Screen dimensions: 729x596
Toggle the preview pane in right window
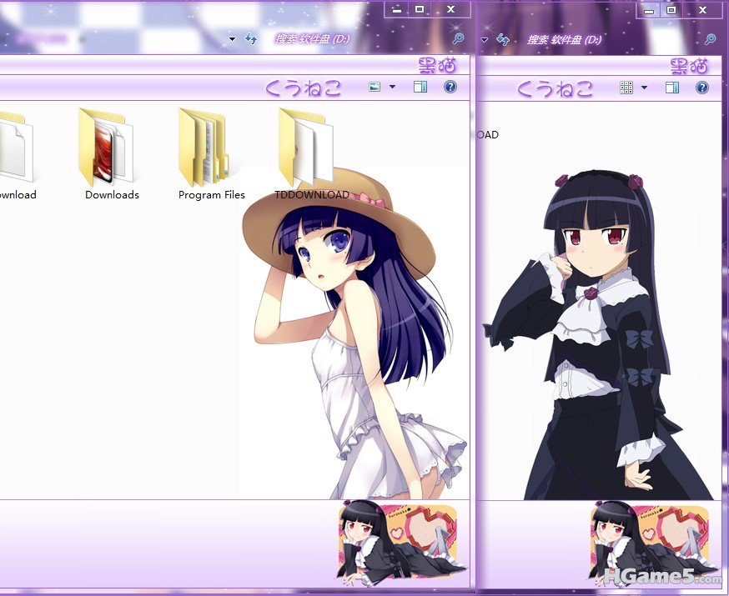pyautogui.click(x=672, y=87)
